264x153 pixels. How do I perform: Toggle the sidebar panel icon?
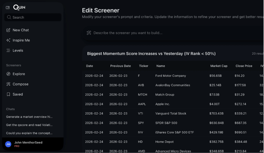8,7
